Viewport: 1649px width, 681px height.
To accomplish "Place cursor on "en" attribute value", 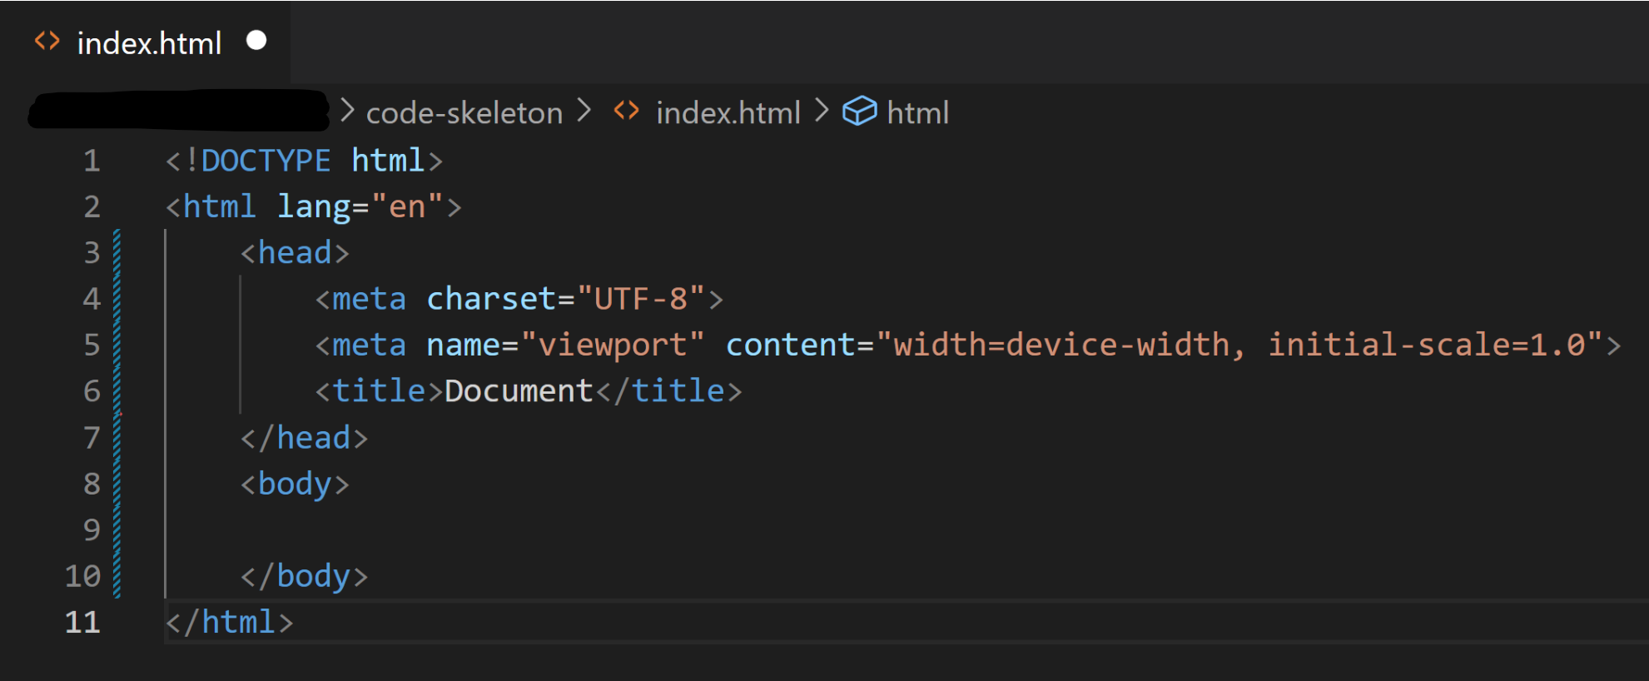I will (x=407, y=206).
